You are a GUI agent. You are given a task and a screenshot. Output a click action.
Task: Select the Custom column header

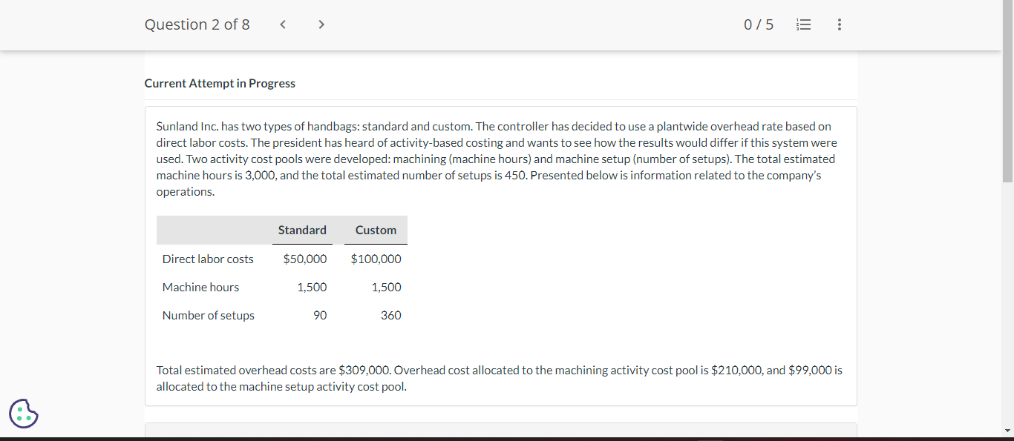point(375,230)
